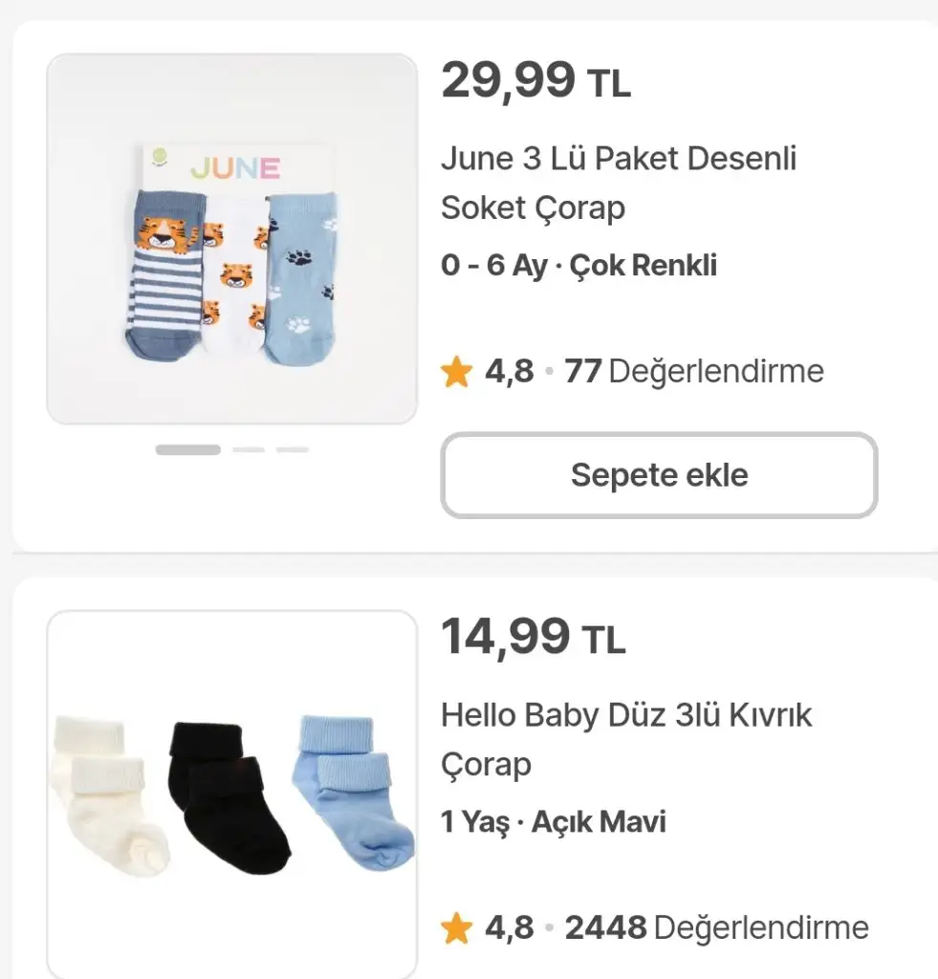Open the Hello Baby Düz 3lü Kıvrık Çorap title
The height and width of the screenshot is (979, 938).
tap(625, 739)
